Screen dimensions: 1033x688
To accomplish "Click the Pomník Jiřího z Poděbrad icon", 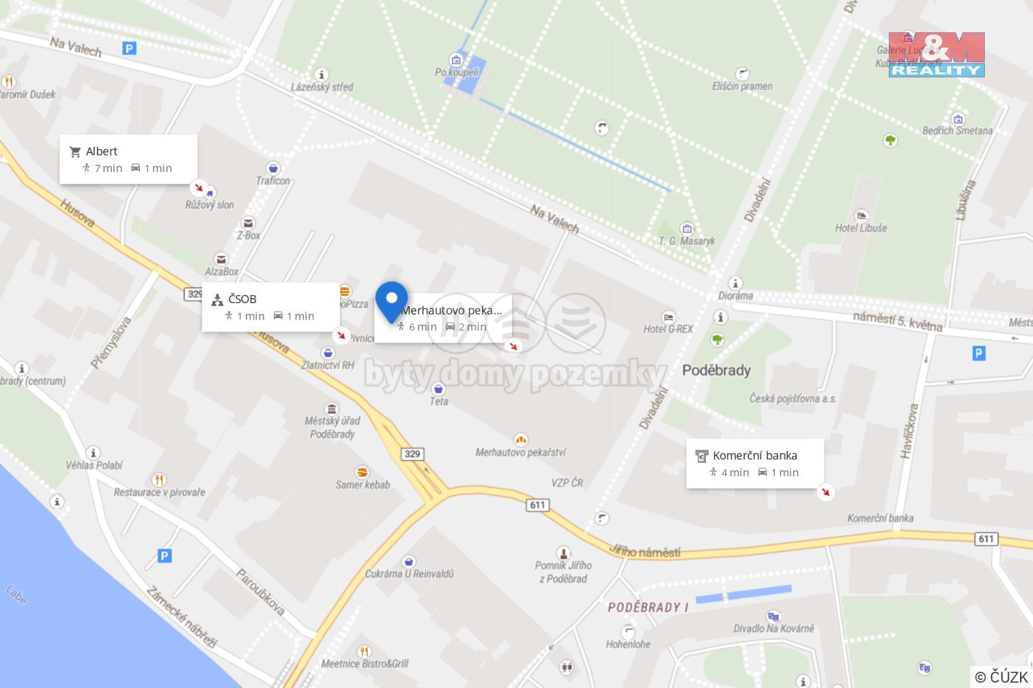I will coord(564,553).
